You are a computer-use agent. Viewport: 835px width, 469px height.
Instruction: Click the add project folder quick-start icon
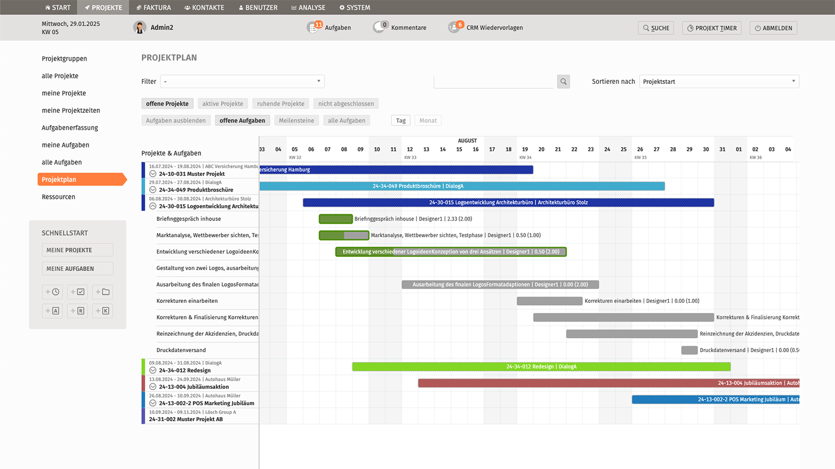click(102, 292)
